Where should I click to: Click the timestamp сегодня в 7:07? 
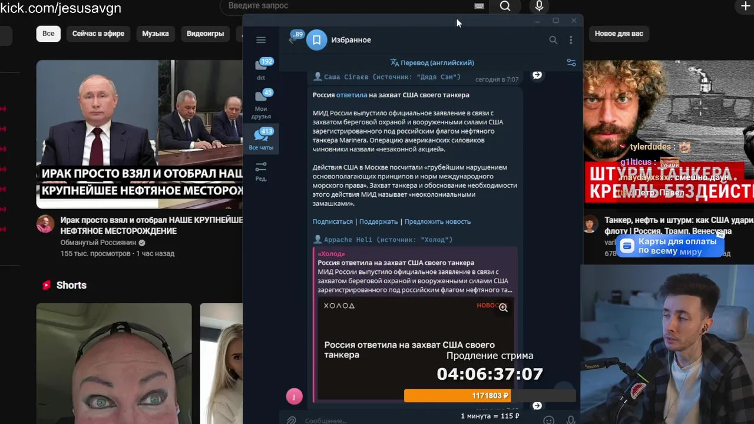tap(497, 79)
